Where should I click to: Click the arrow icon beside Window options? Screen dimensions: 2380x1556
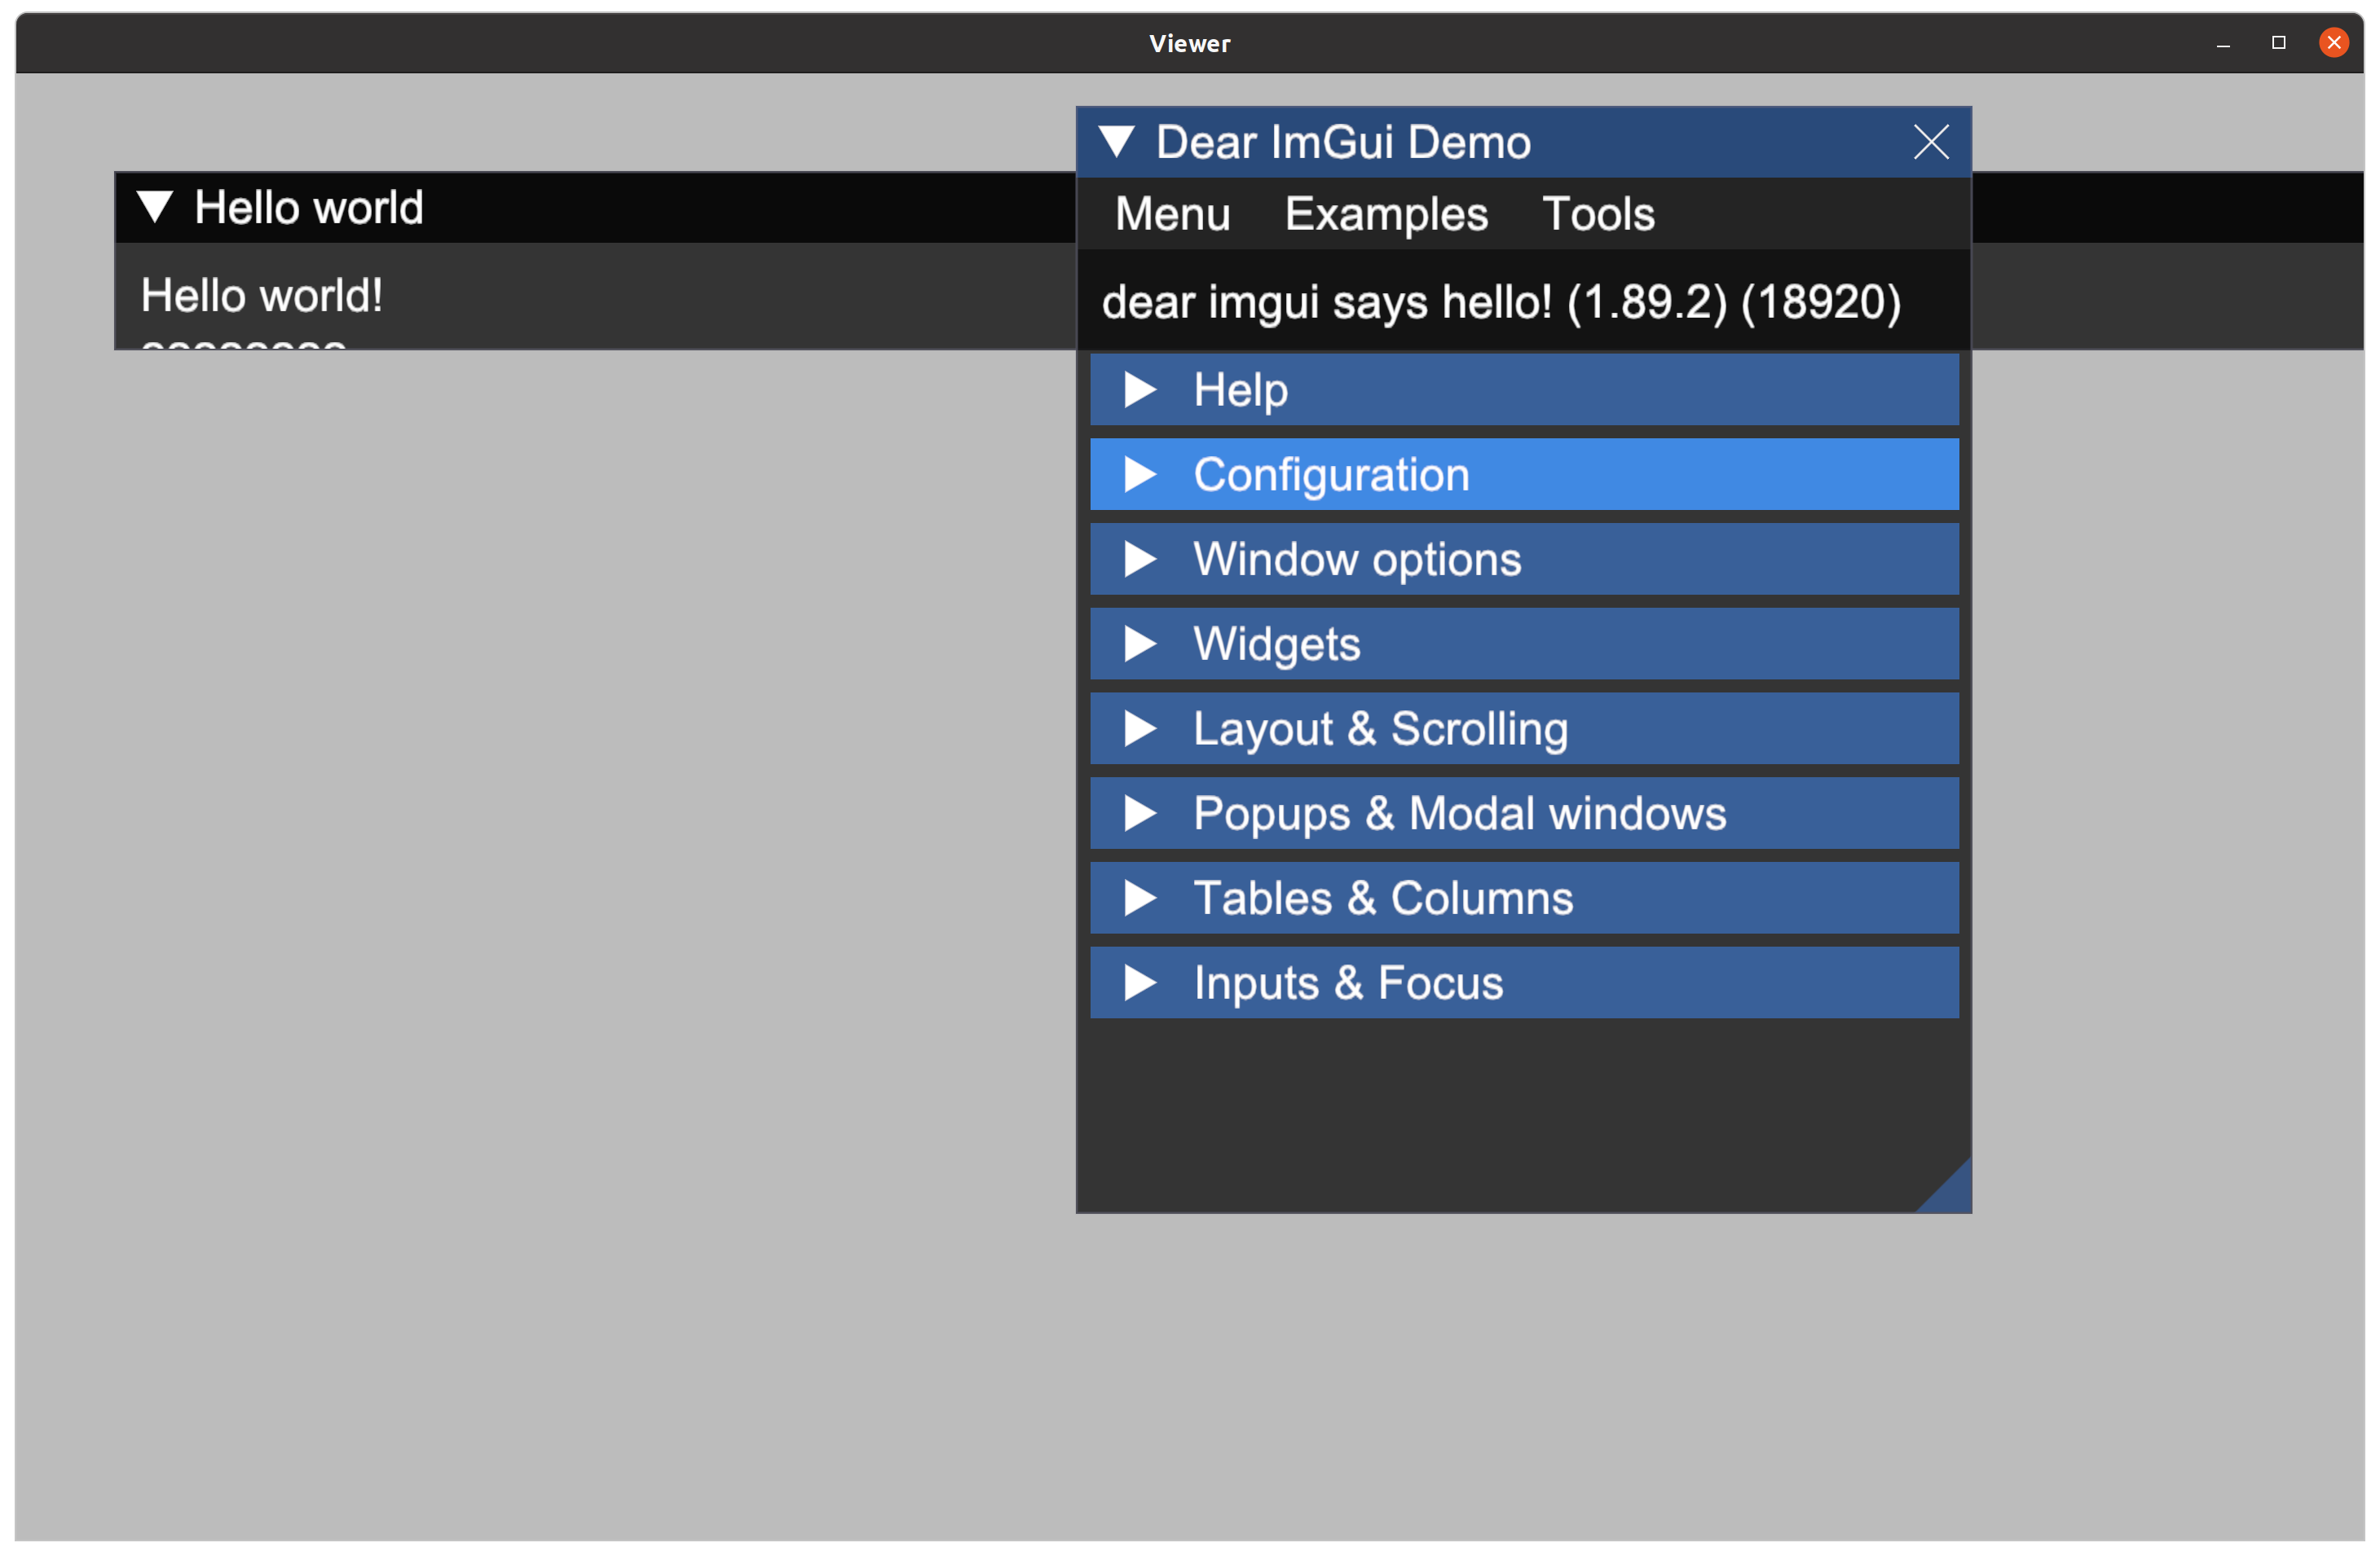tap(1139, 559)
